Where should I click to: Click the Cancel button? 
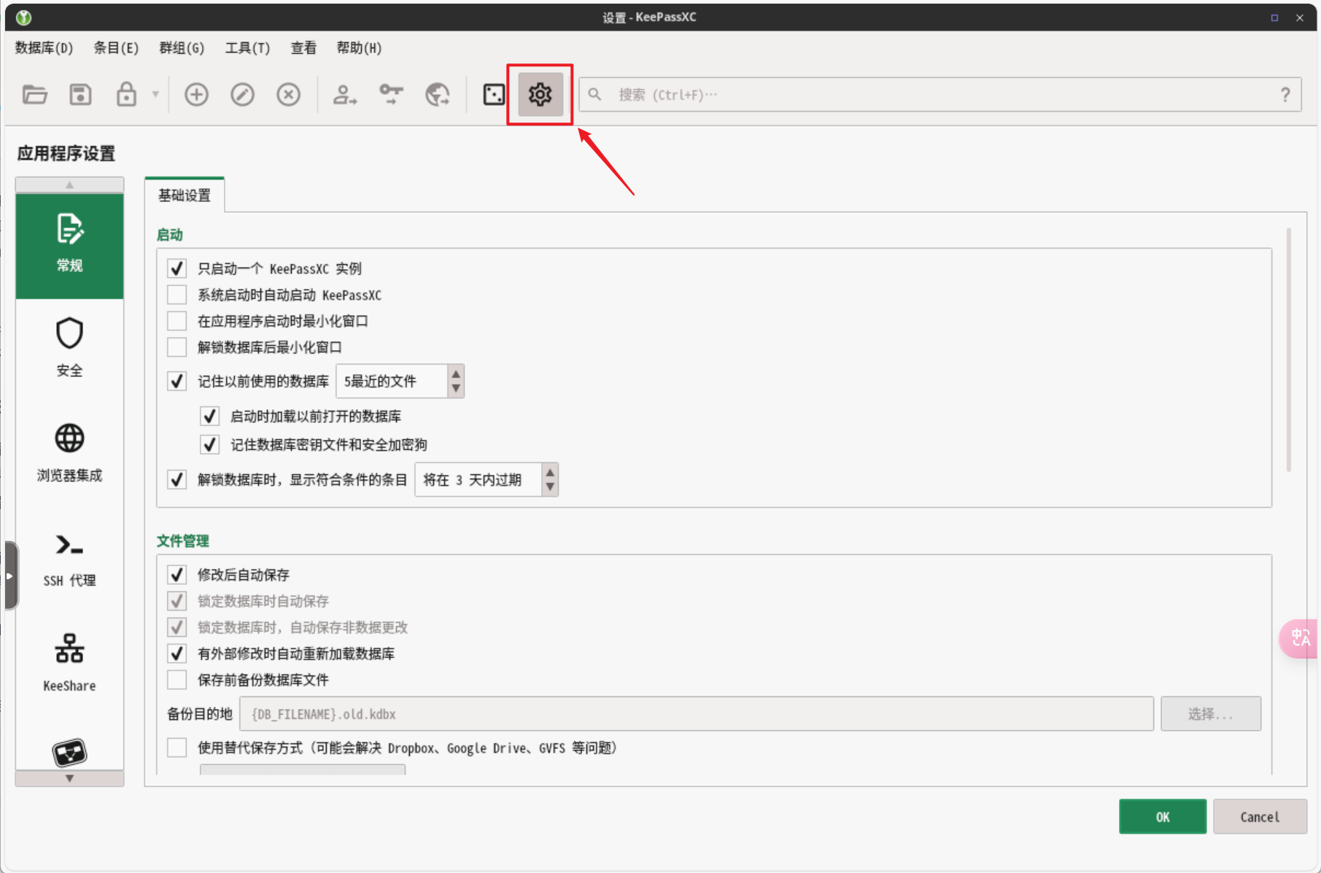1260,817
